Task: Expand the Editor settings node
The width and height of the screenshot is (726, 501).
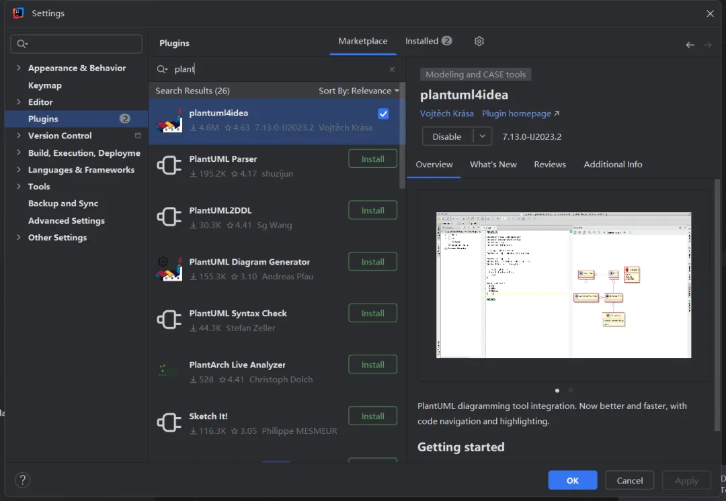Action: pos(19,102)
